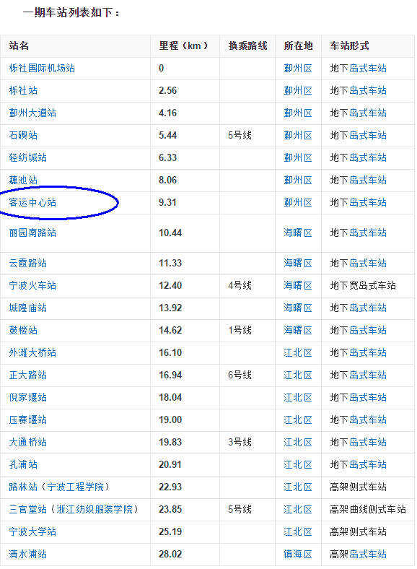Click the 所在地 column header
417x569 pixels.
[x=299, y=45]
